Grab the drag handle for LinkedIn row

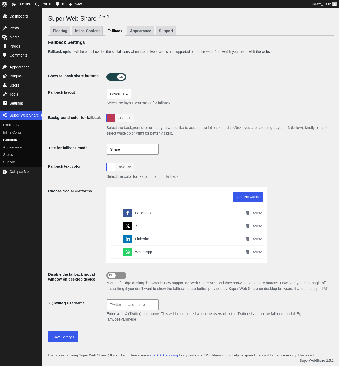click(118, 239)
